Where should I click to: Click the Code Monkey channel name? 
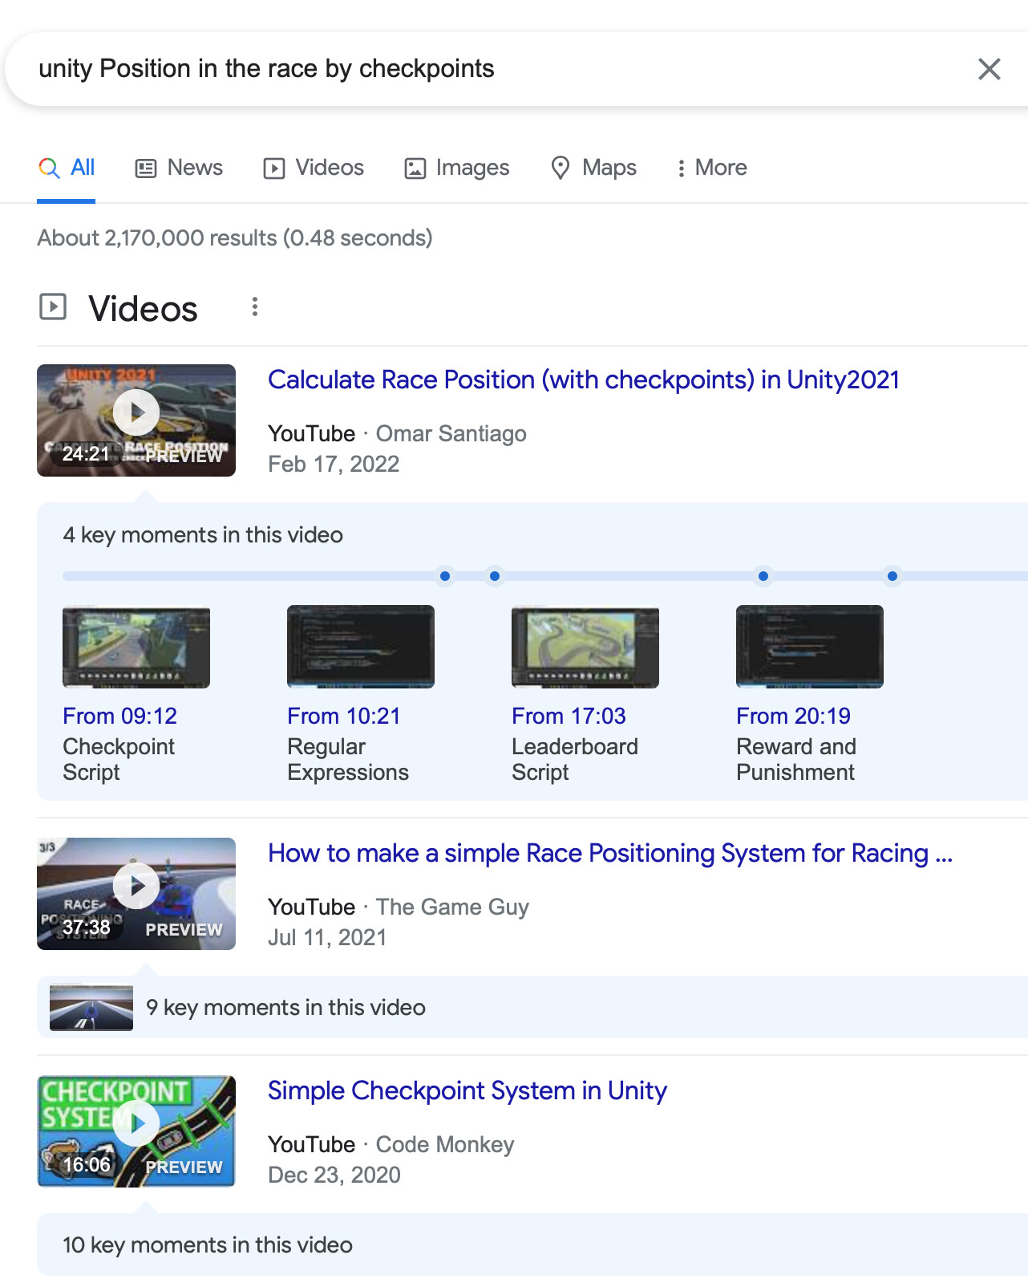(x=445, y=1144)
